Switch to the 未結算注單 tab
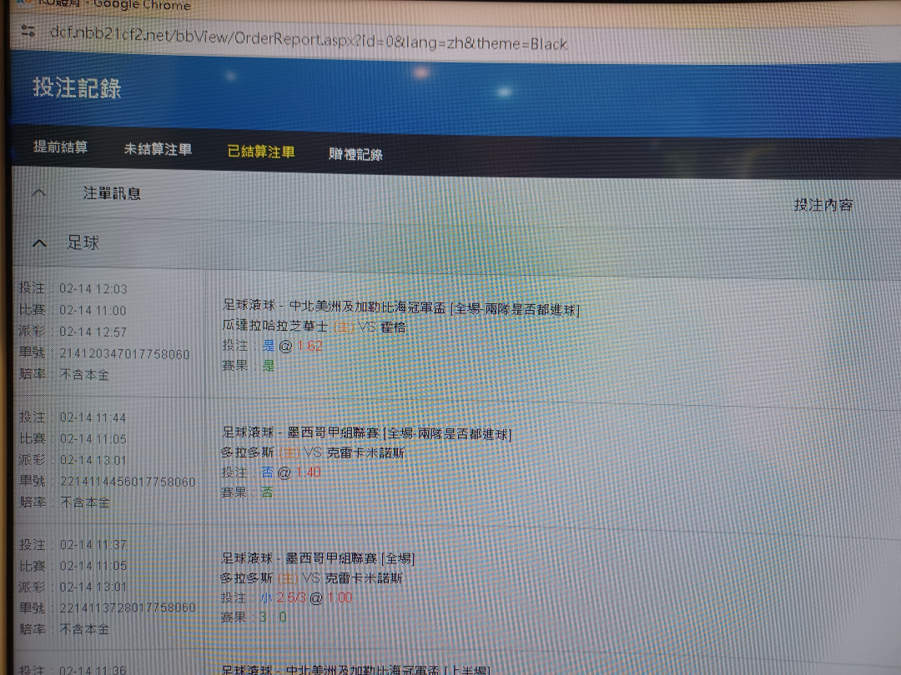The width and height of the screenshot is (901, 675). (158, 149)
